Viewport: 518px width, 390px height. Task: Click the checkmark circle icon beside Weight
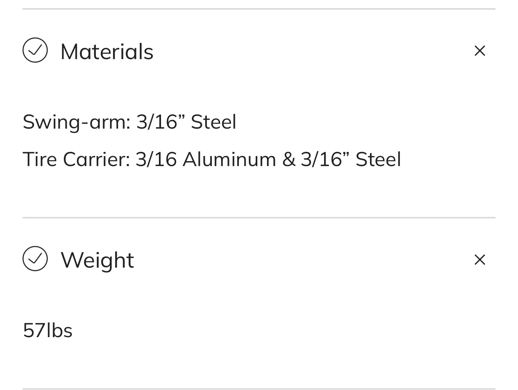[35, 259]
